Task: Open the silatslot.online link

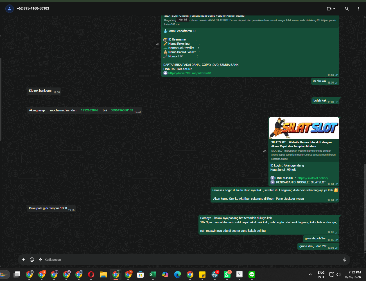Action: click(x=313, y=178)
